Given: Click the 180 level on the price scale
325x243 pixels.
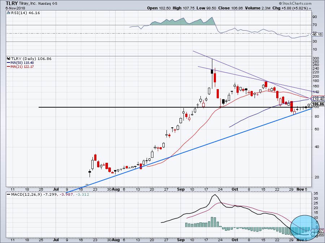Looking at the screenshot, I should (x=316, y=81).
